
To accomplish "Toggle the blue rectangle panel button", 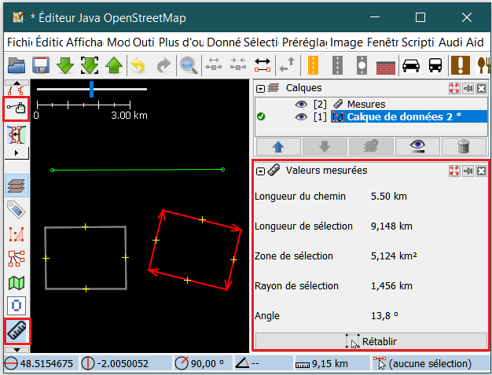I will 17,305.
